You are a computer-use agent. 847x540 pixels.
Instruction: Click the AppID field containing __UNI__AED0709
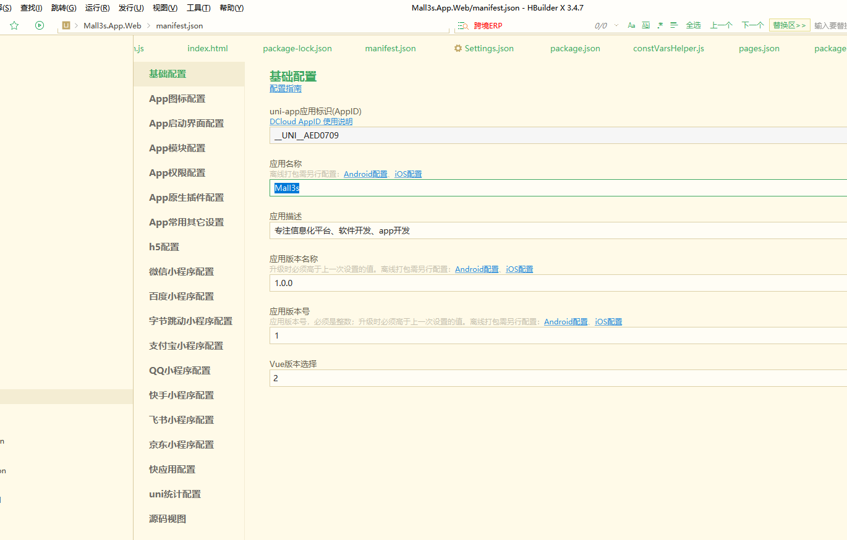(x=558, y=135)
